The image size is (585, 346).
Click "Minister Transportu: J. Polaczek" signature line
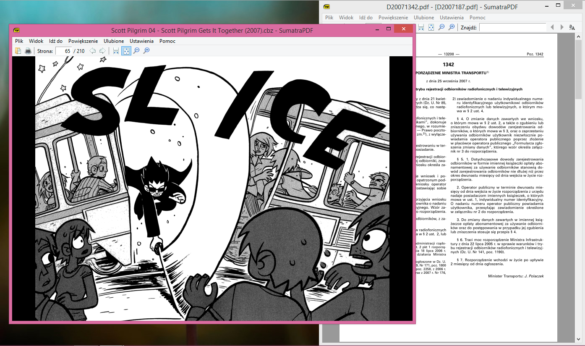click(x=516, y=276)
